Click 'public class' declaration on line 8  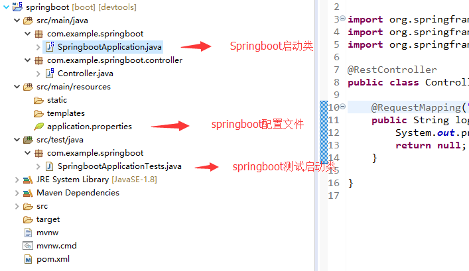tap(383, 82)
